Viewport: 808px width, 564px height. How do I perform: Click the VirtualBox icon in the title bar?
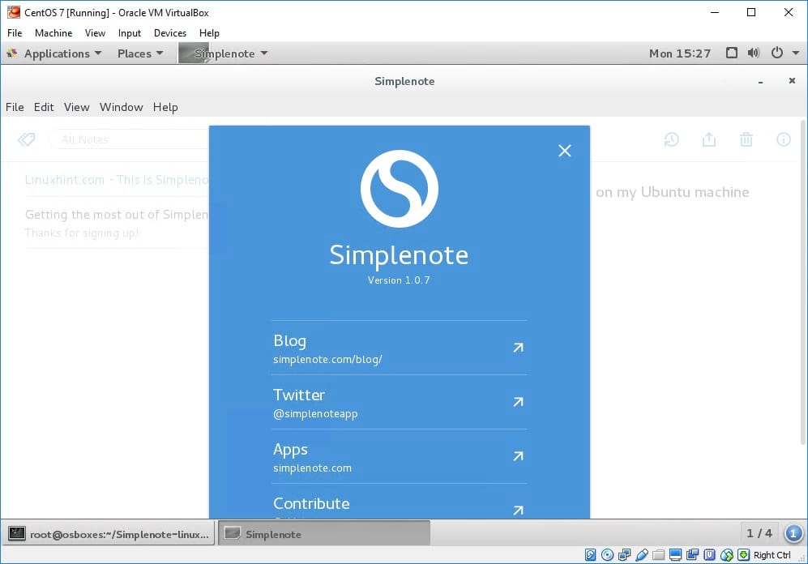[x=14, y=12]
